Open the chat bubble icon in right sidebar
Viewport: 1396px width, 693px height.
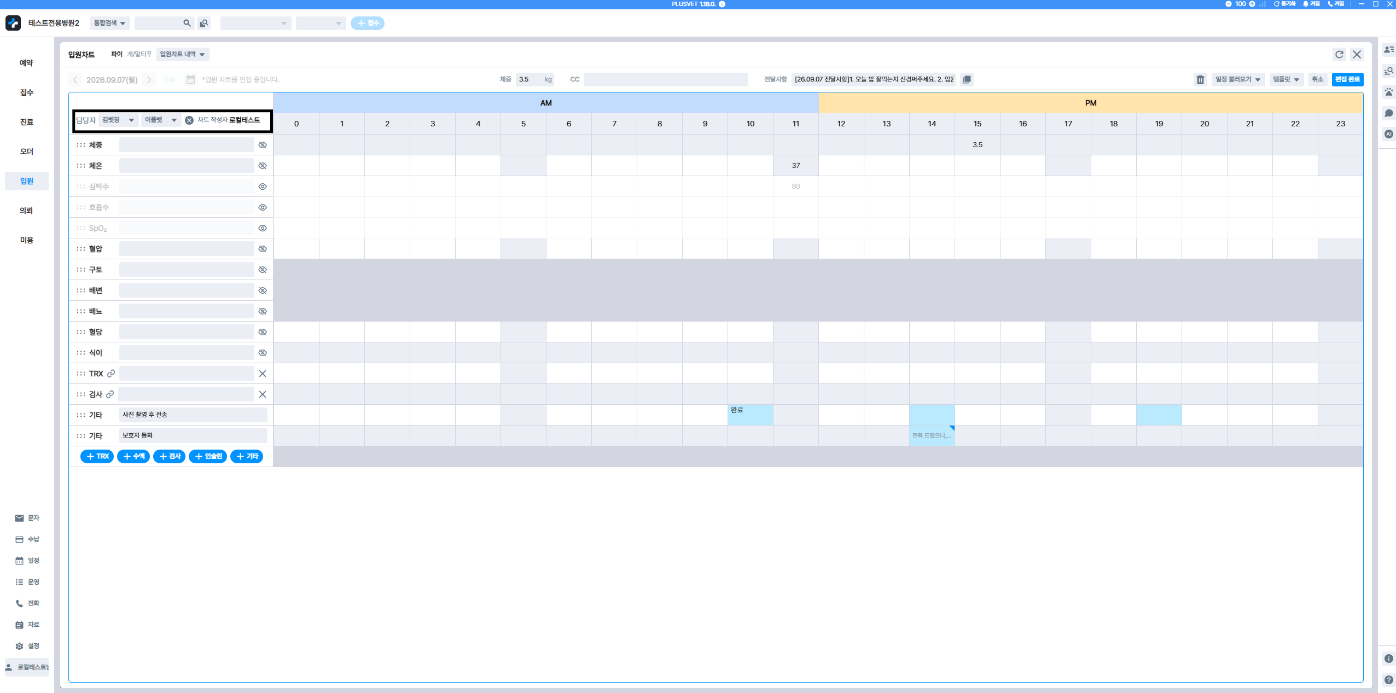pos(1389,113)
